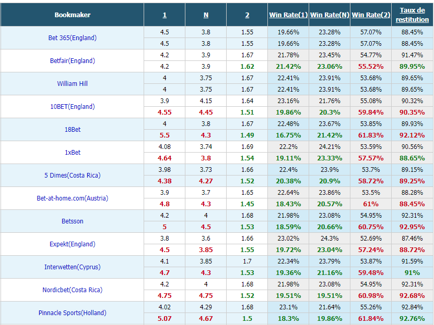Click the Bookmaker column header
The height and width of the screenshot is (325, 434).
[72, 15]
